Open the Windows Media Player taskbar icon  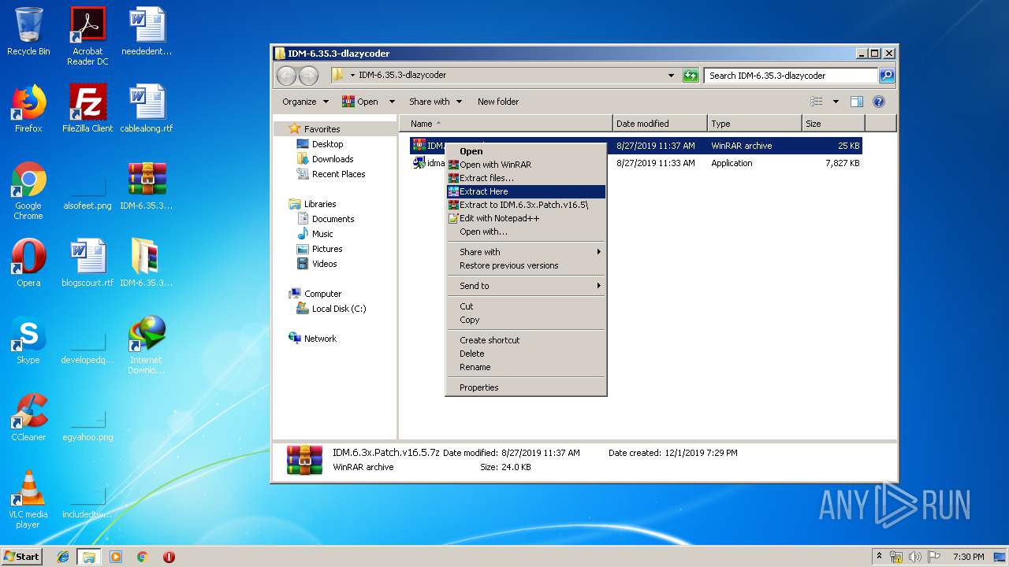tap(116, 557)
